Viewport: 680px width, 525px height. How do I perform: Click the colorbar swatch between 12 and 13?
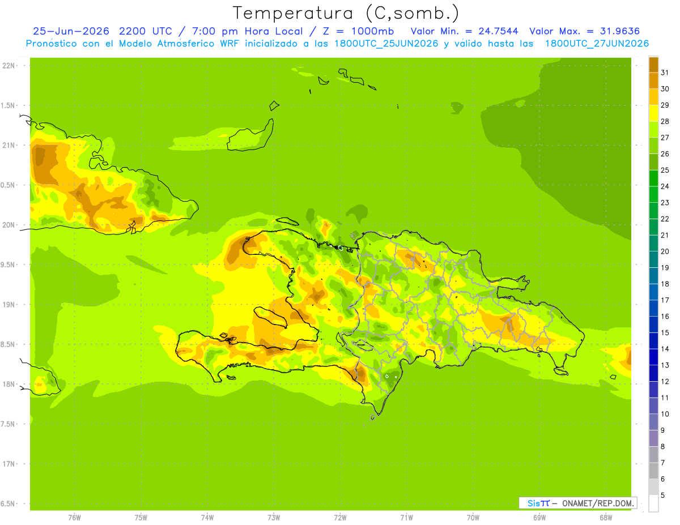point(653,373)
